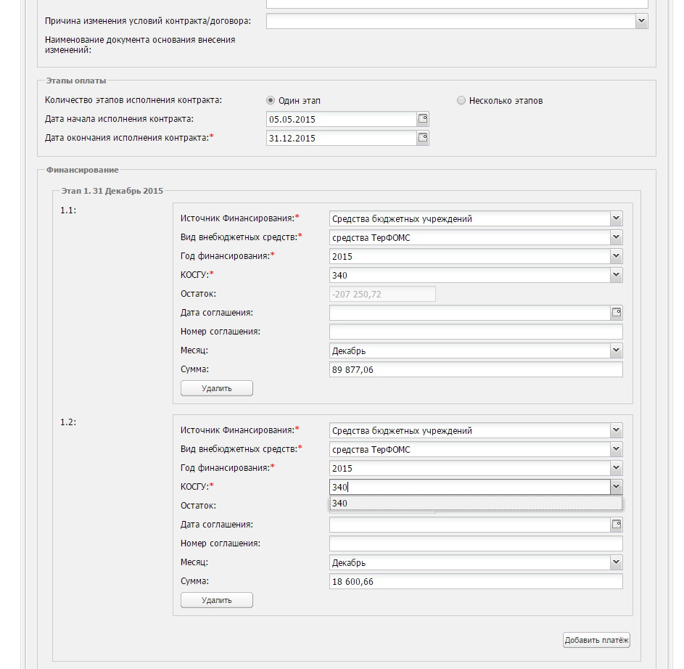Viewport: 684px width, 669px height.
Task: Expand contract change reason dropdown
Action: click(x=641, y=22)
